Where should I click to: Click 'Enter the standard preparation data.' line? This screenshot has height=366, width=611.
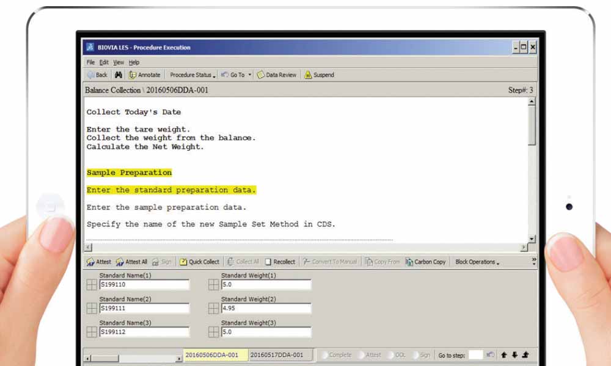(x=171, y=190)
